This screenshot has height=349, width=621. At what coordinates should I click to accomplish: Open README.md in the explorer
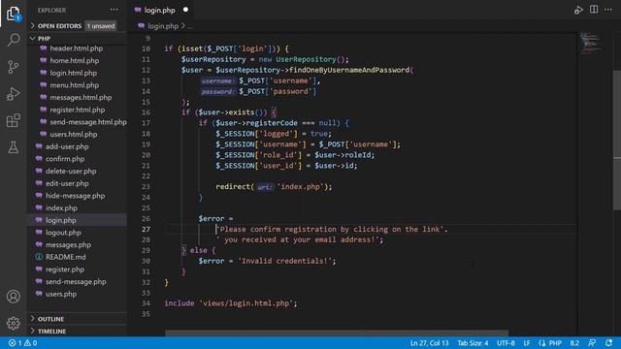pos(65,257)
